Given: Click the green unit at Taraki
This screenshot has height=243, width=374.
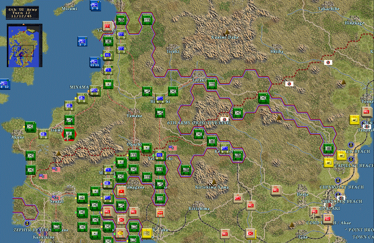Looking at the screenshot, I should point(212,84).
